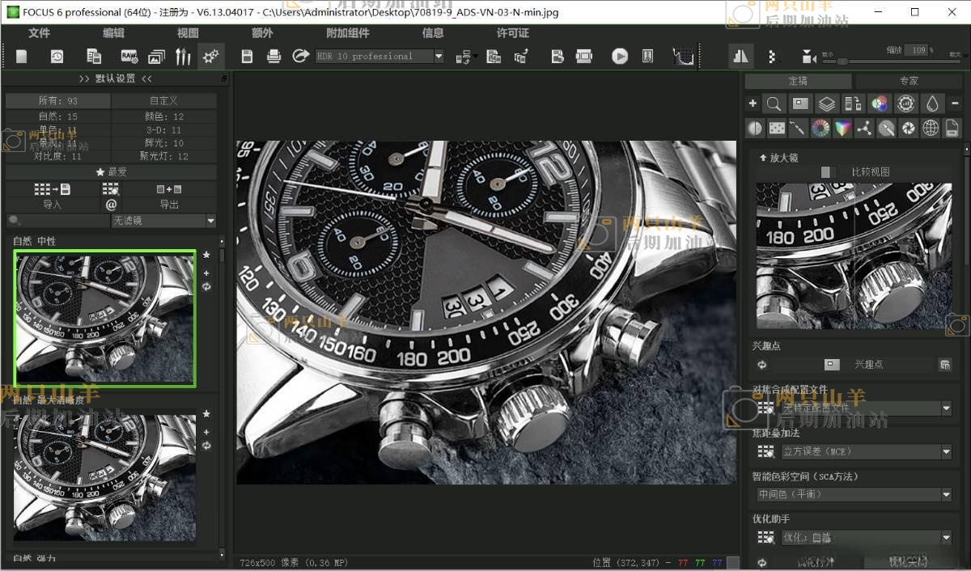Click the zoom slider handle
Image resolution: width=971 pixels, height=571 pixels.
[x=842, y=61]
